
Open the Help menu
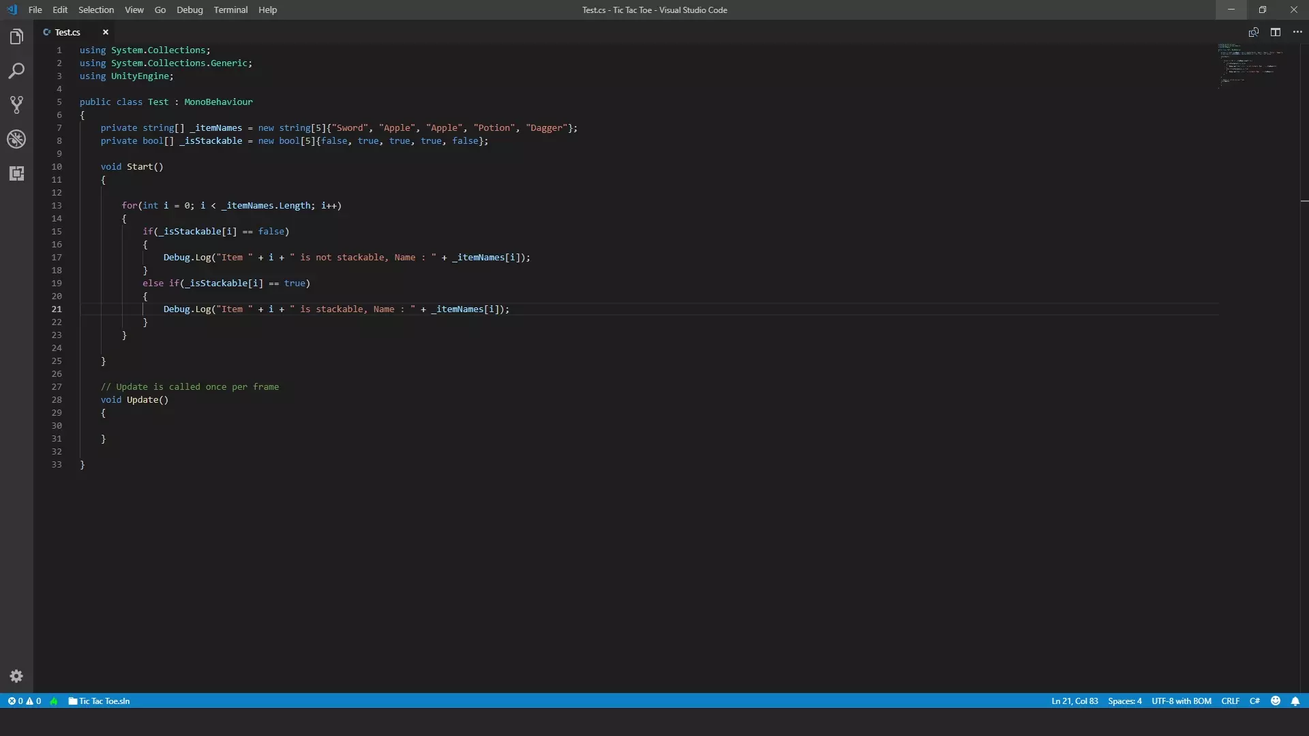point(267,10)
